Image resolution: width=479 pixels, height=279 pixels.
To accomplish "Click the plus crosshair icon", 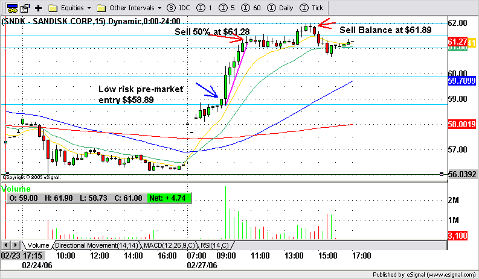I will click(39, 8).
